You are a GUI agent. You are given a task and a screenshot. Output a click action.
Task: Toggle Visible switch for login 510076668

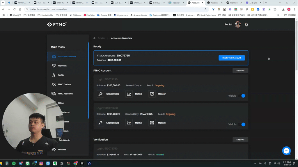coord(242,125)
